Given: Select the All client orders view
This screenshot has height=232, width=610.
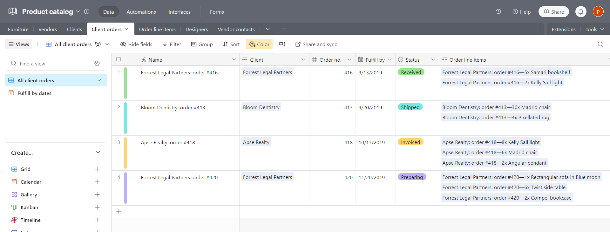Looking at the screenshot, I should [56, 80].
